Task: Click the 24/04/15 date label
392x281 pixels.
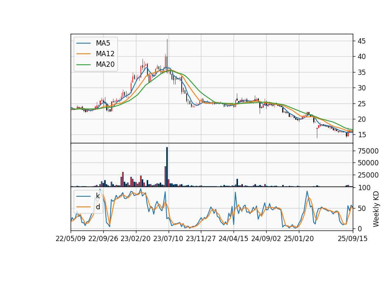Action: tap(234, 239)
